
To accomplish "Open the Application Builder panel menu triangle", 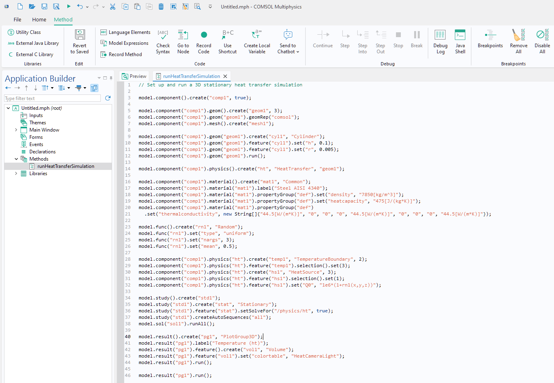I will (99, 78).
